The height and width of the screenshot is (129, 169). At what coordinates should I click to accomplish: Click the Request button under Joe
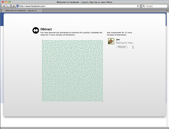point(122,47)
